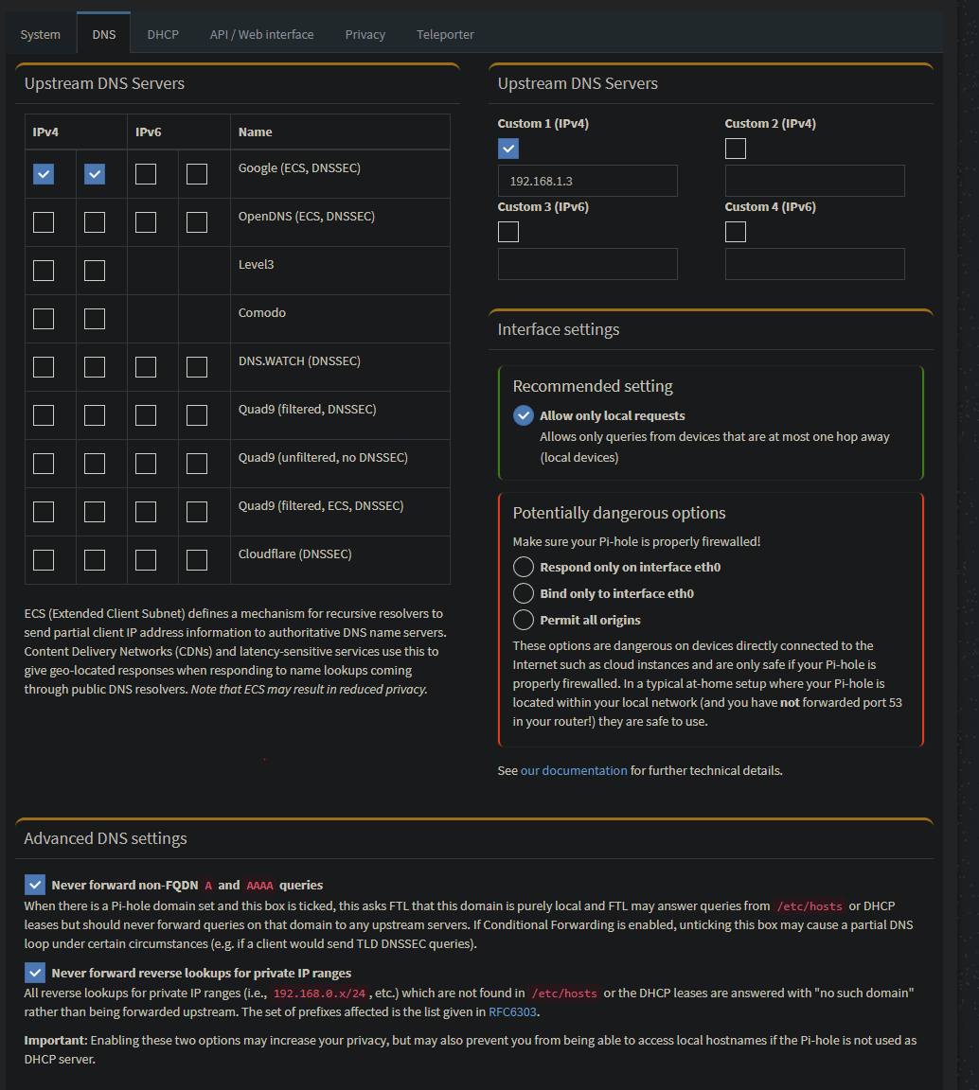The height and width of the screenshot is (1090, 979).
Task: Open the DHCP settings tab
Action: [x=163, y=34]
